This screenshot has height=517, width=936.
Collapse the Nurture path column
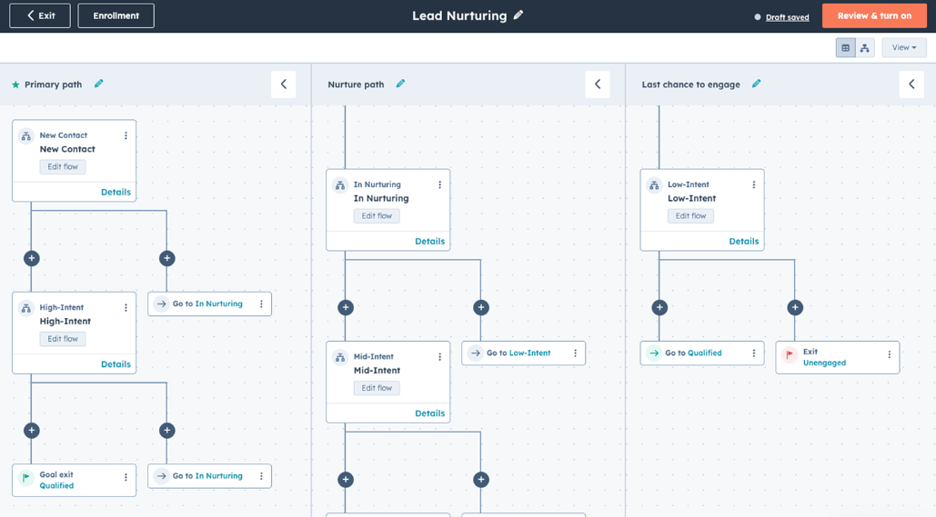[x=598, y=85]
